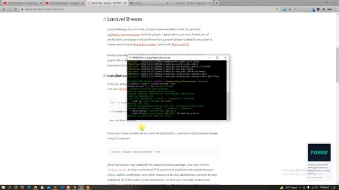The image size is (339, 190).
Task: Launch Microsoft Edge from the taskbar
Action: click(29, 187)
